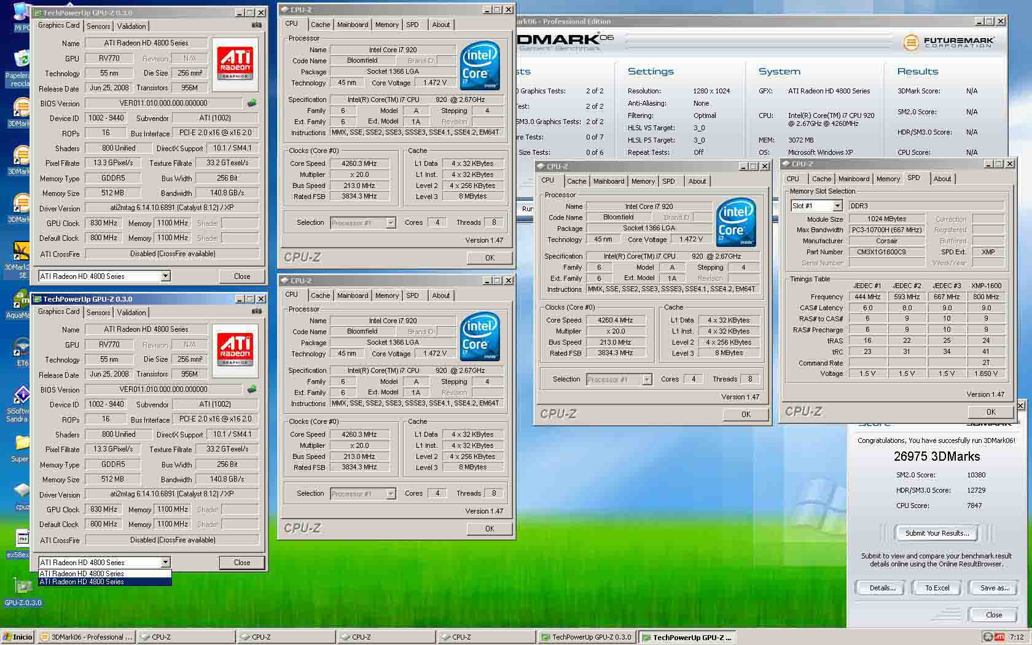Click the ATI Radeon logo in the upper GPU-Z window

coord(235,63)
